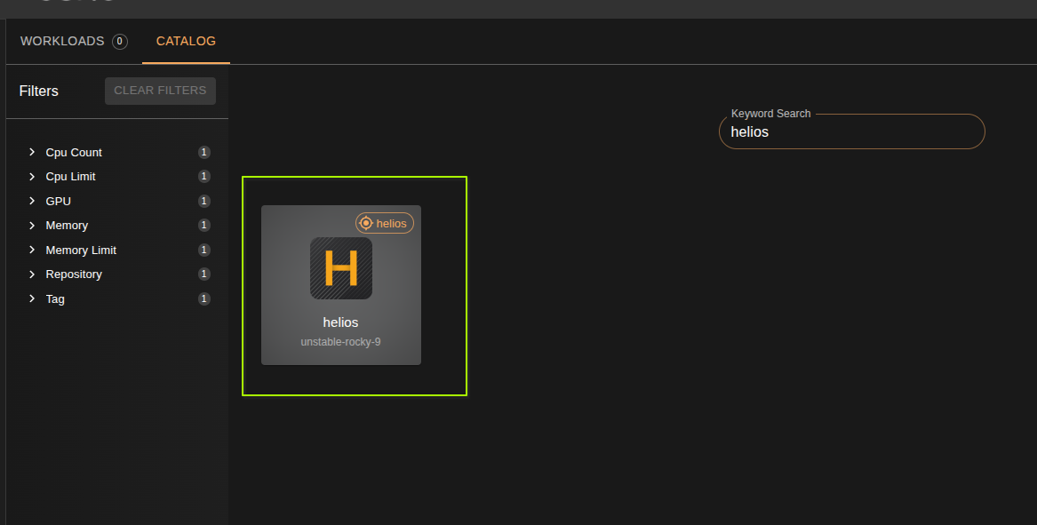Switch to the WORKLOADS tab

pos(62,41)
